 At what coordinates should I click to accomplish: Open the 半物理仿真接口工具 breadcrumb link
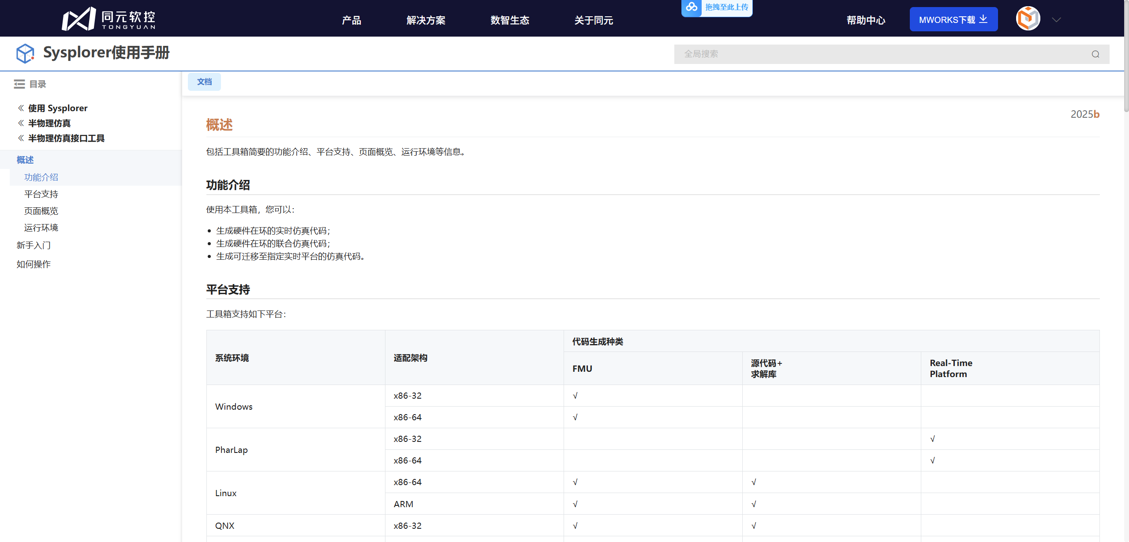pos(66,138)
